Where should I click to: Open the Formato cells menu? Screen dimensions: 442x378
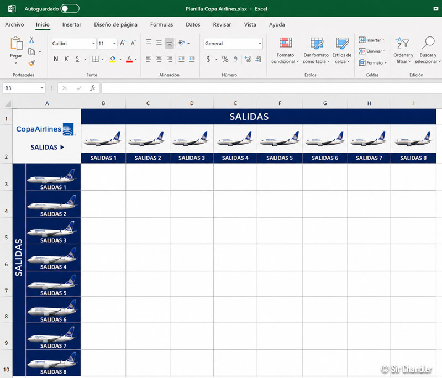point(372,62)
